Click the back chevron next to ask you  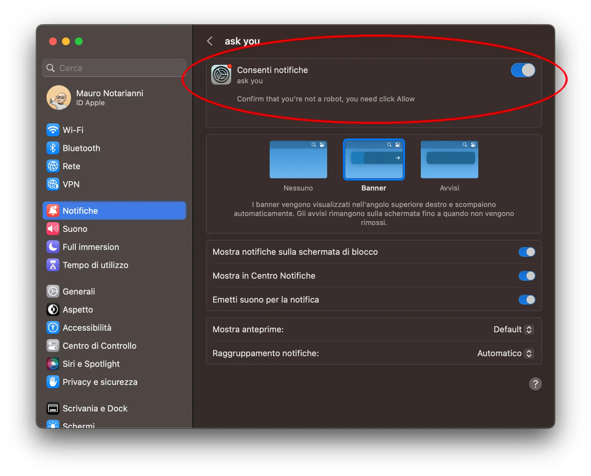click(x=210, y=41)
